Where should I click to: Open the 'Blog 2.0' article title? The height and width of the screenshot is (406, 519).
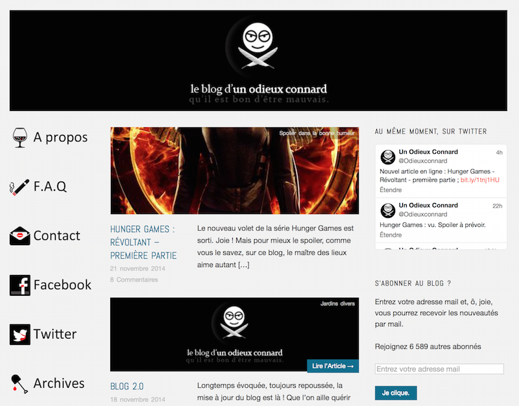(x=127, y=386)
